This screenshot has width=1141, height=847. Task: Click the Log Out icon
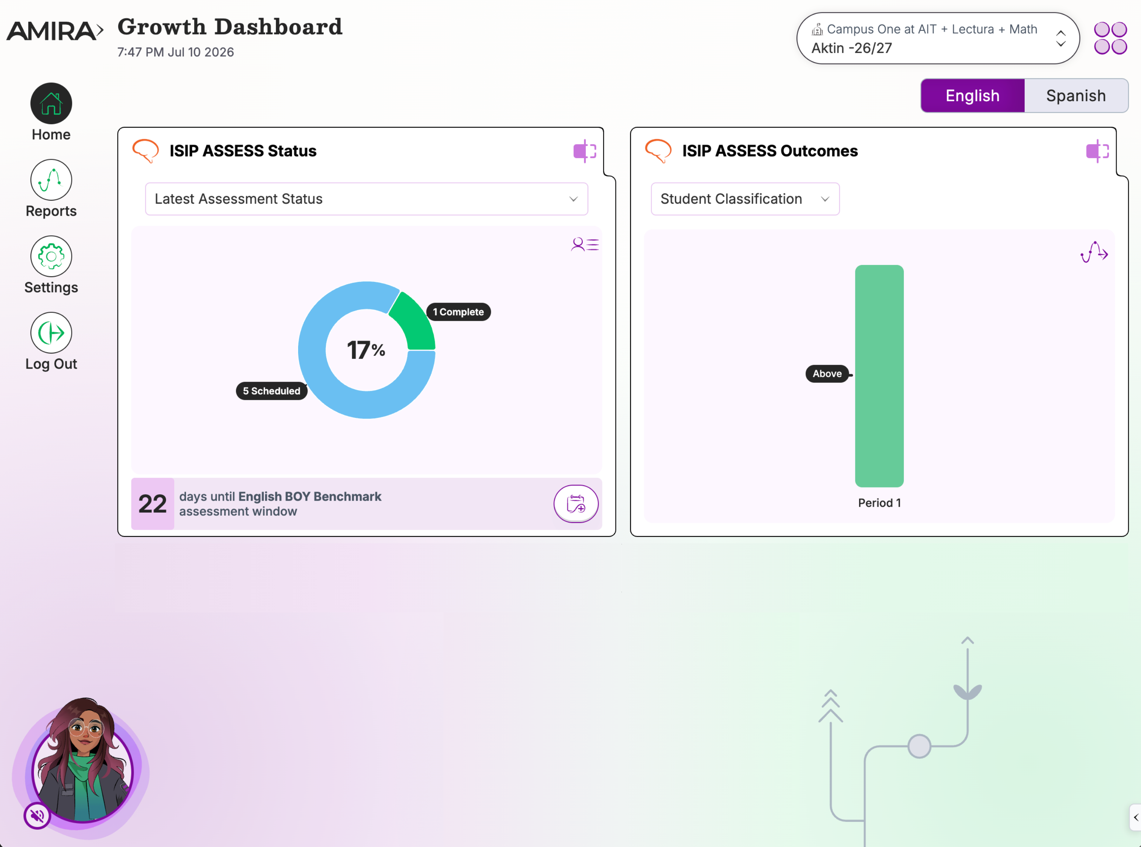pos(51,332)
